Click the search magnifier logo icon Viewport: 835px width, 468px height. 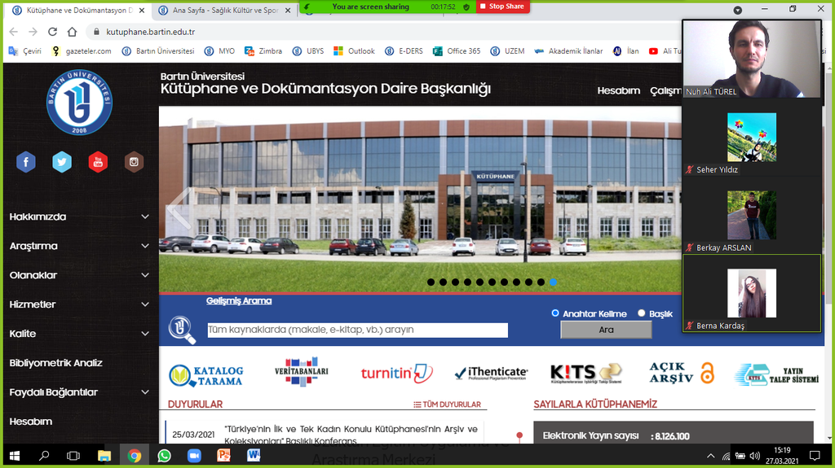click(182, 330)
